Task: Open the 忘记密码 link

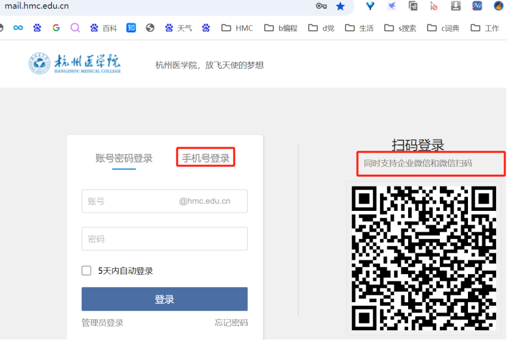Action: click(231, 322)
